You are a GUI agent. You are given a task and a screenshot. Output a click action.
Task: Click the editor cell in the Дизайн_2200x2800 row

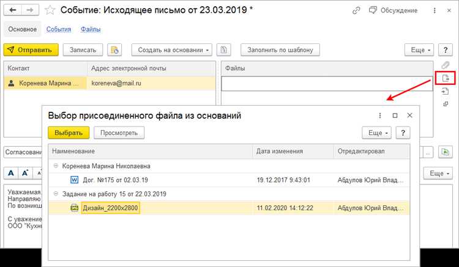tap(371, 208)
